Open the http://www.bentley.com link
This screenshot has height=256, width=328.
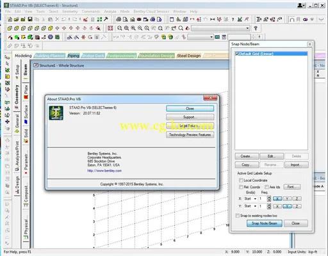(104, 171)
